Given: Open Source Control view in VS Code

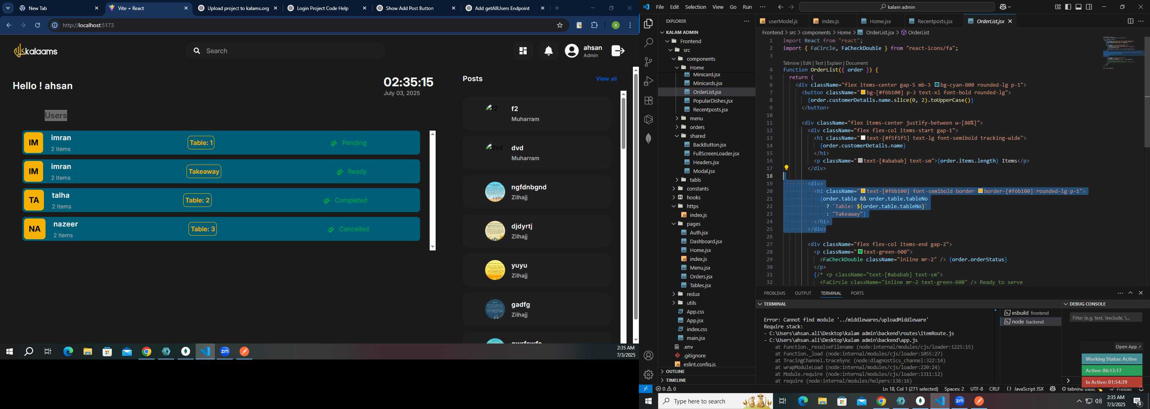Looking at the screenshot, I should [648, 62].
